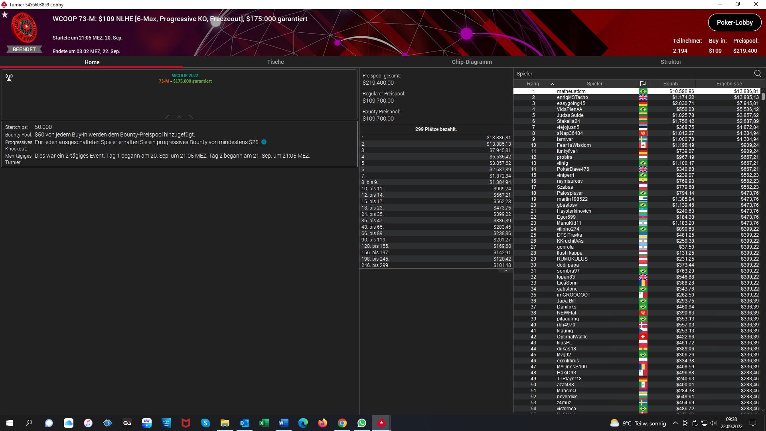
Task: Switch to Outlook in the taskbar
Action: [245, 423]
